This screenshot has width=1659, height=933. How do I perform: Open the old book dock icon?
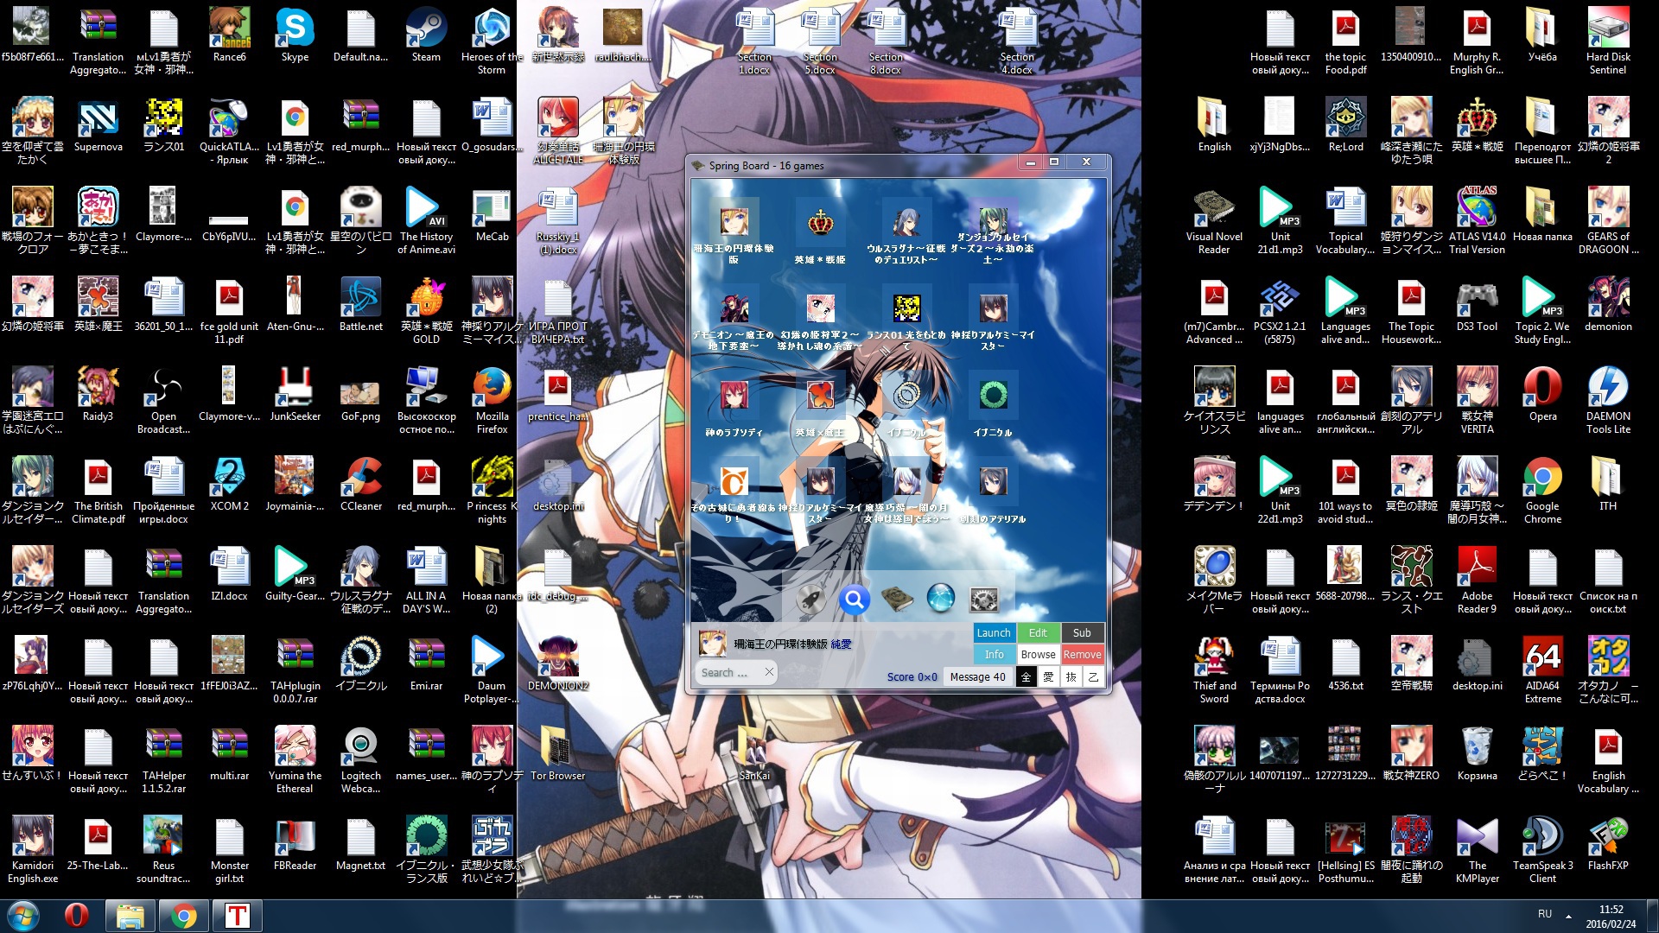click(x=897, y=599)
